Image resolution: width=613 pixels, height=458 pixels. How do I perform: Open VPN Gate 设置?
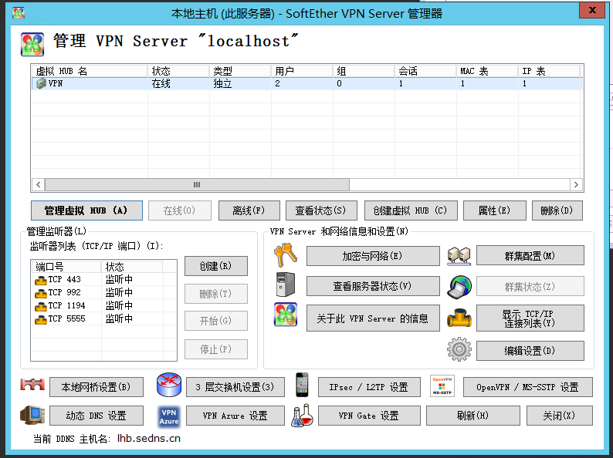(370, 416)
